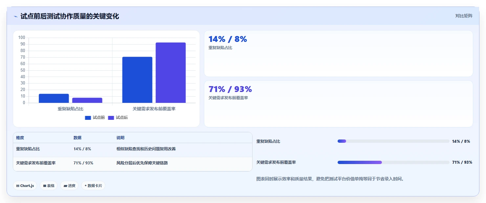Click the 14% / 8% value after the progress bar
This screenshot has height=203, width=486.
coord(461,141)
